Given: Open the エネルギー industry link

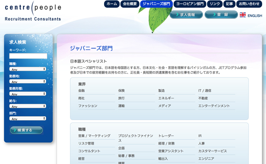Looking at the screenshot, I should [x=166, y=98].
